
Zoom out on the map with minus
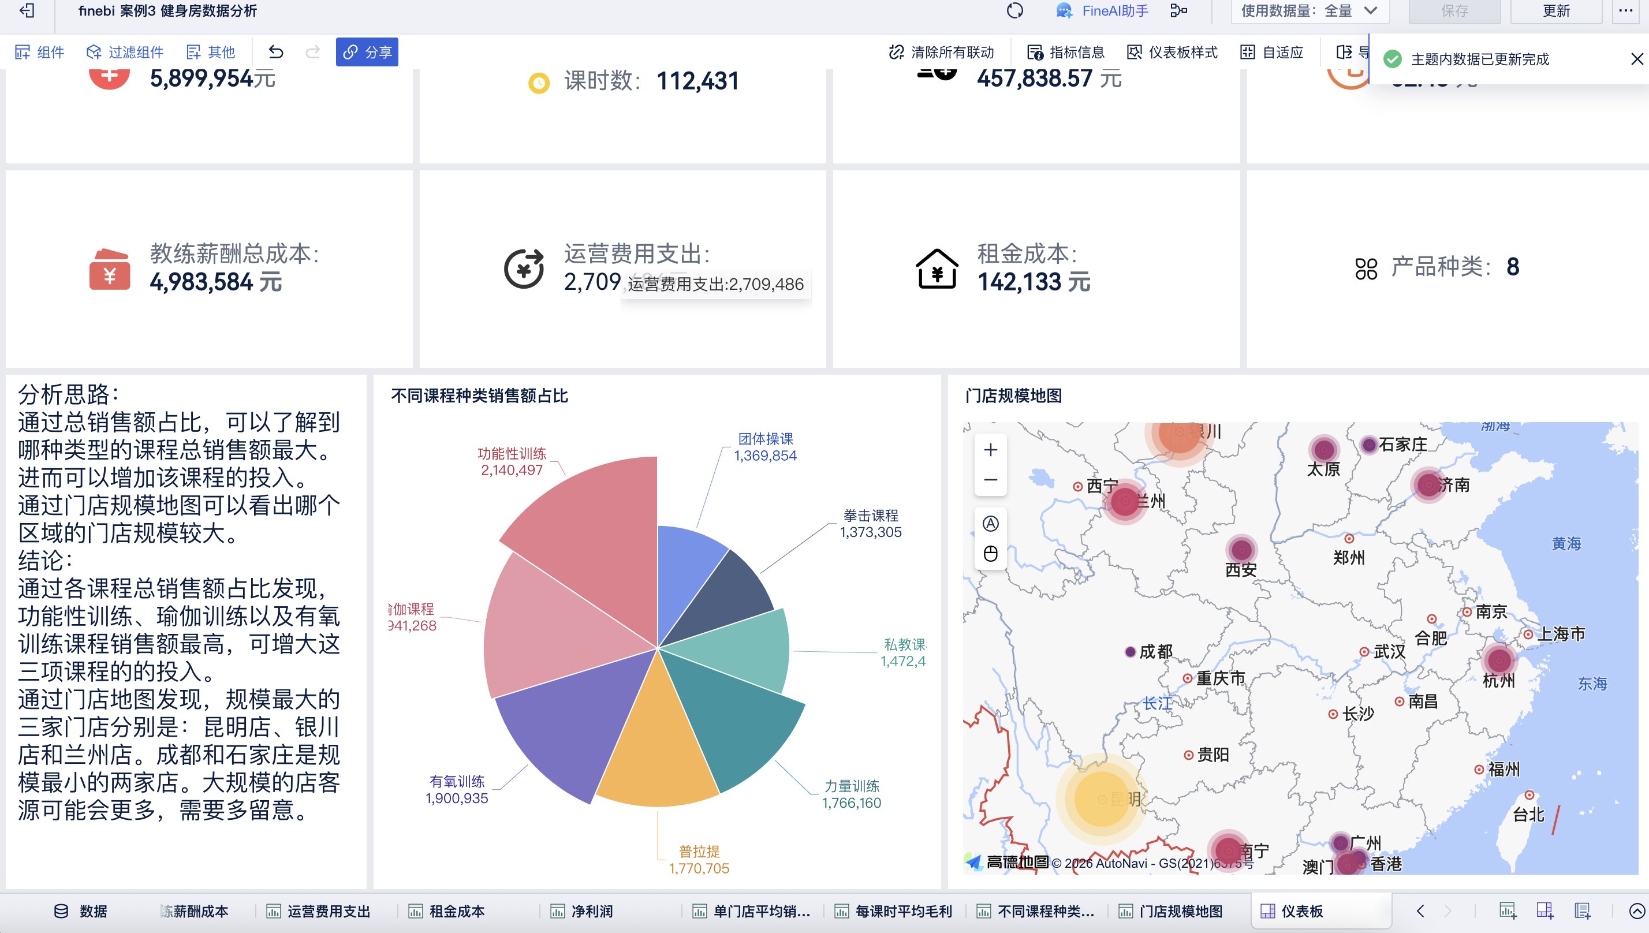tap(990, 480)
